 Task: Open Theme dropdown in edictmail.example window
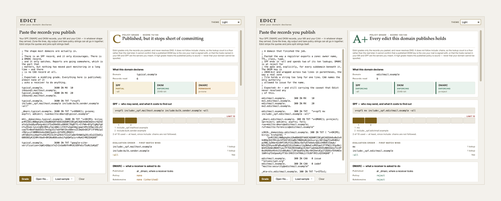(x=470, y=22)
